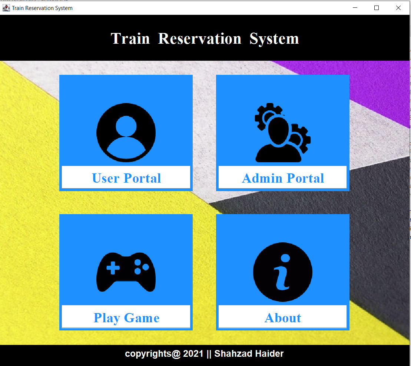Select the Play Game button

click(126, 316)
